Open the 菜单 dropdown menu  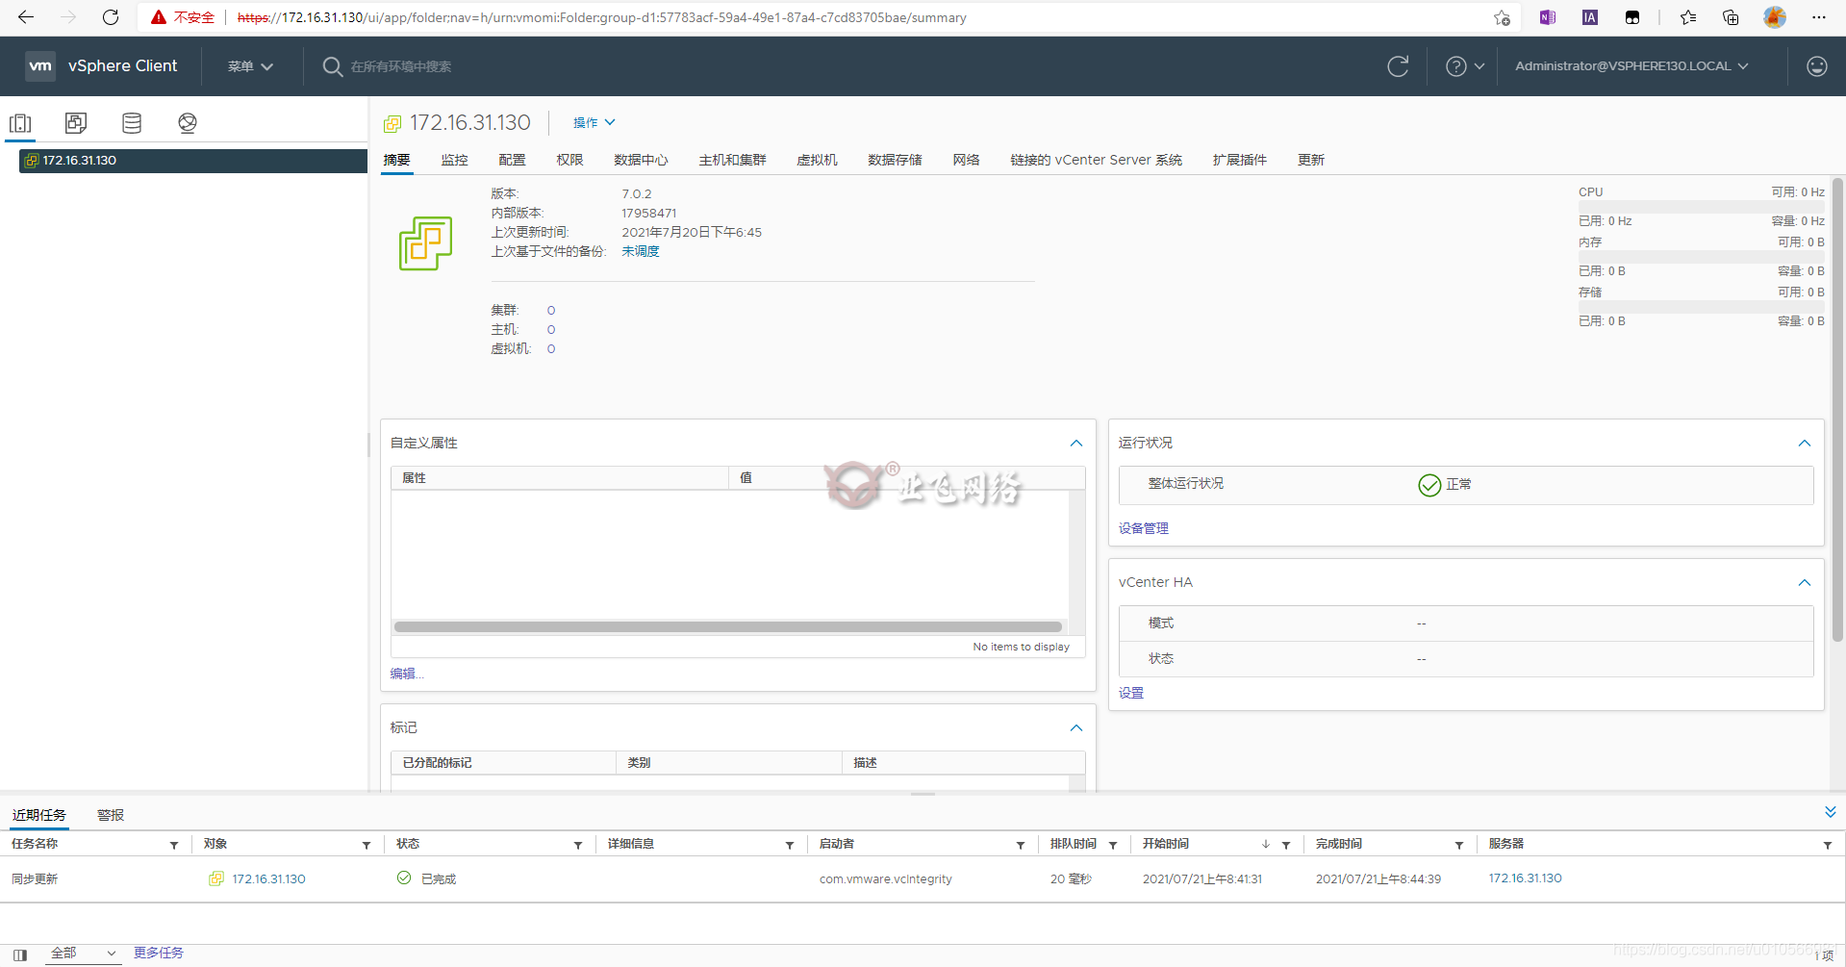coord(250,66)
